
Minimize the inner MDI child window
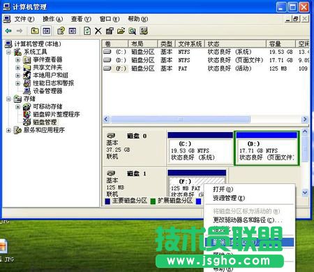pos(288,19)
